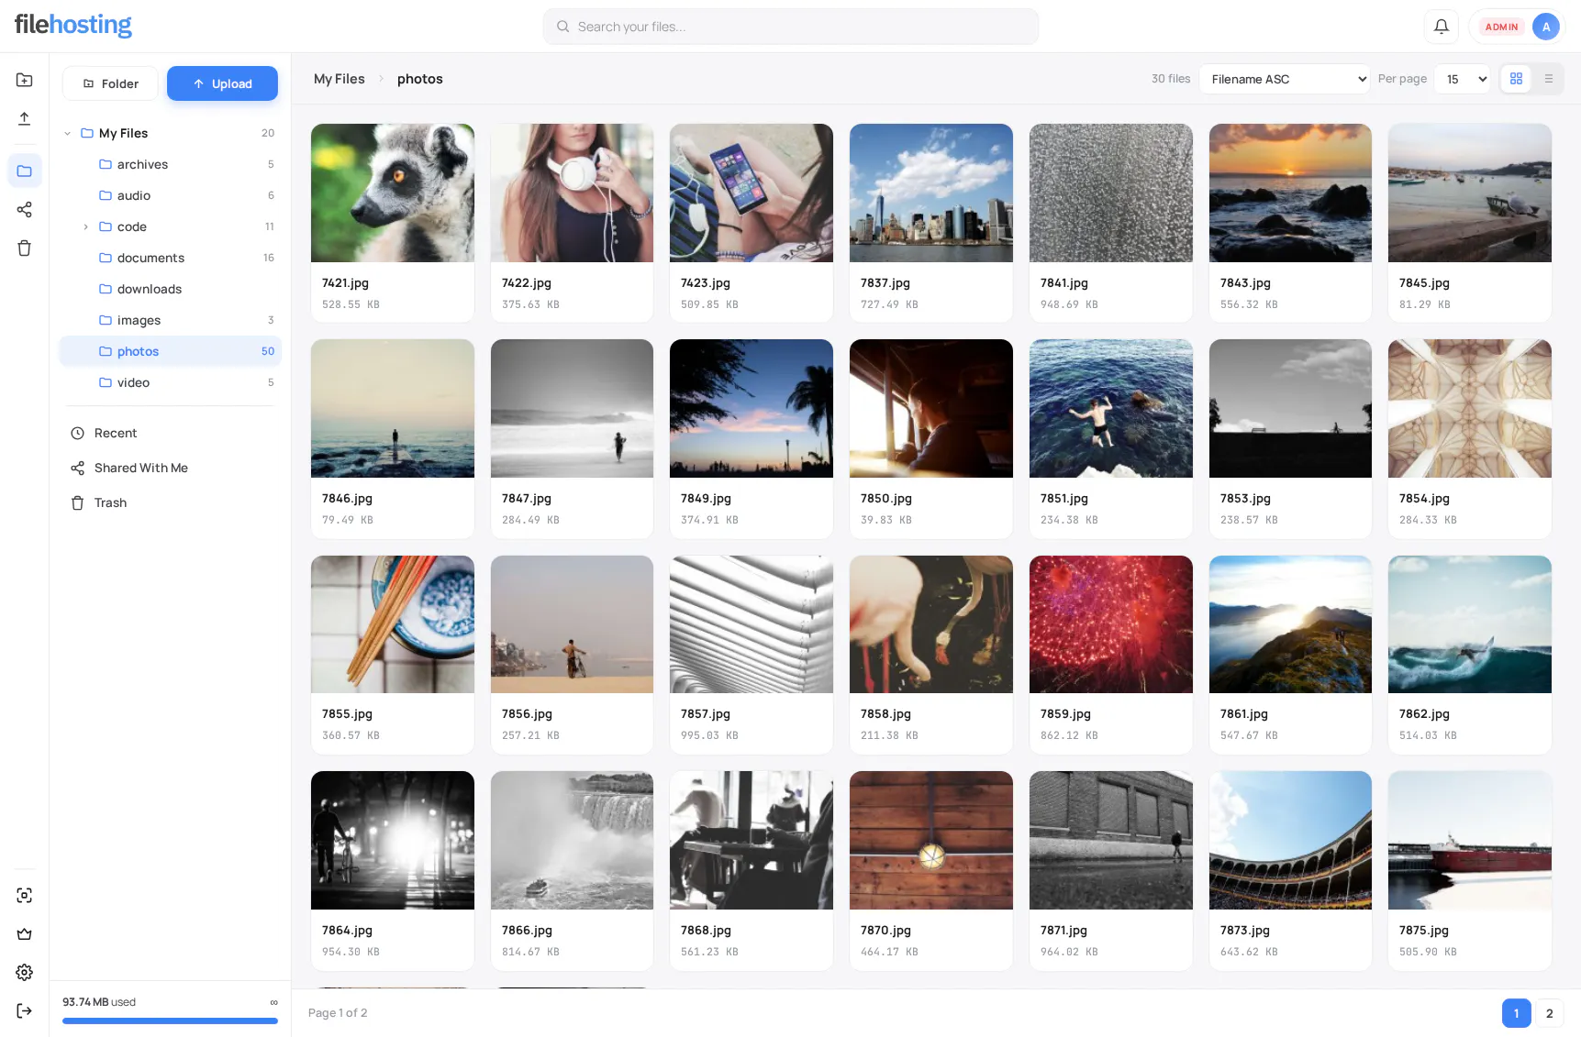Open the 7866.jpg waterfall thumbnail

click(x=572, y=840)
